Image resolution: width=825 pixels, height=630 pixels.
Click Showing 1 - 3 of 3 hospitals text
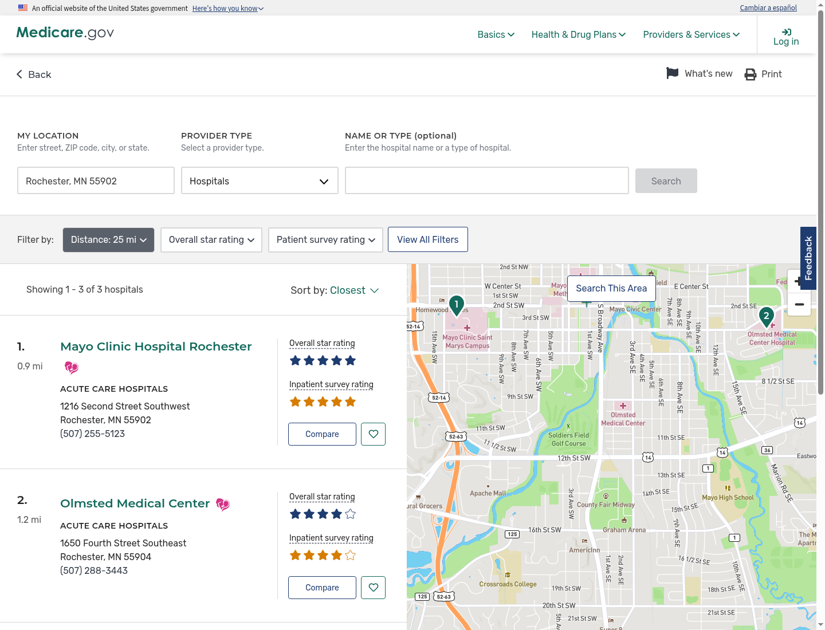click(x=85, y=289)
